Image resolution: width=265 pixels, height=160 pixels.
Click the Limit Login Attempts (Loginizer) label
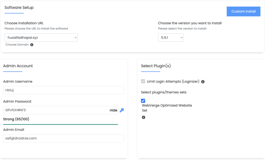[x=173, y=81]
